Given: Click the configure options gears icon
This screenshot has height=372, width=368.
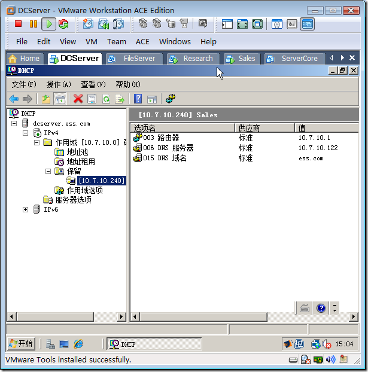Looking at the screenshot, I should click(x=171, y=99).
